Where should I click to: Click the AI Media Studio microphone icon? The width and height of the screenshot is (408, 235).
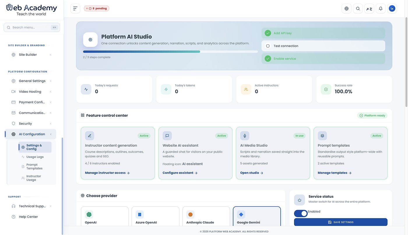pyautogui.click(x=245, y=136)
